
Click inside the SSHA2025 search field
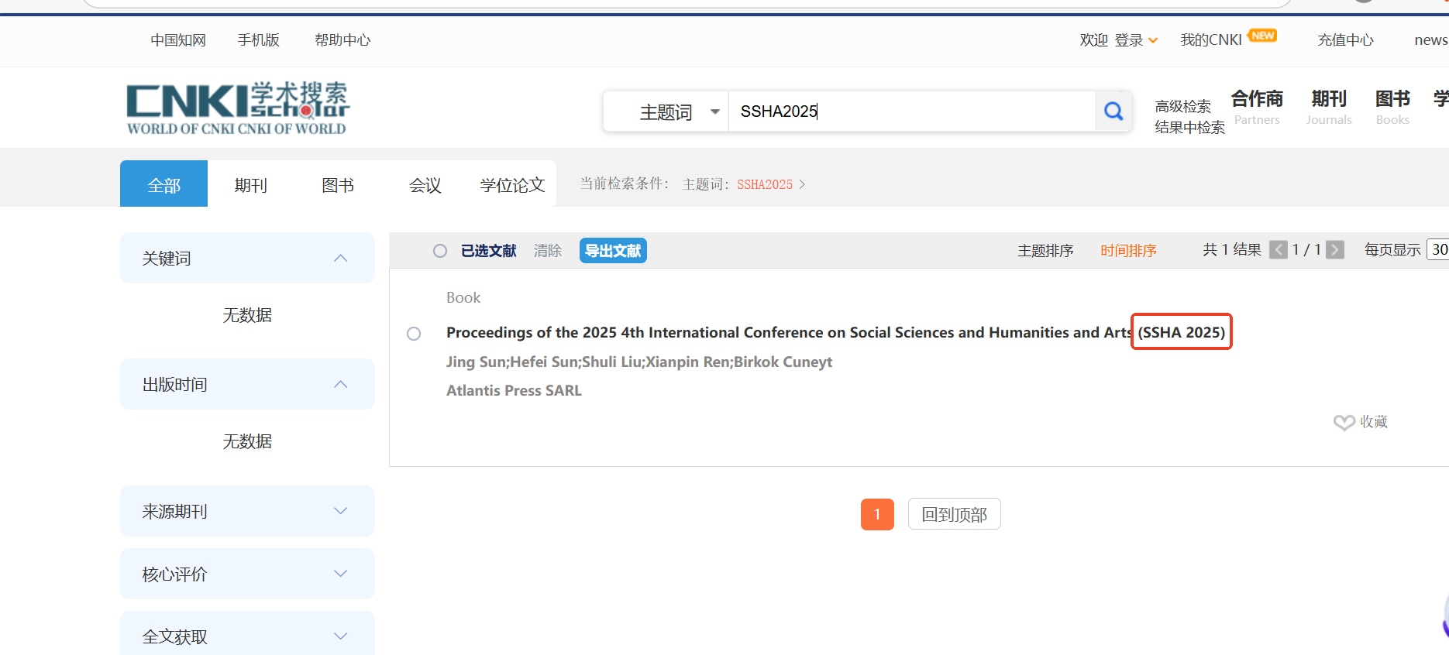click(910, 111)
